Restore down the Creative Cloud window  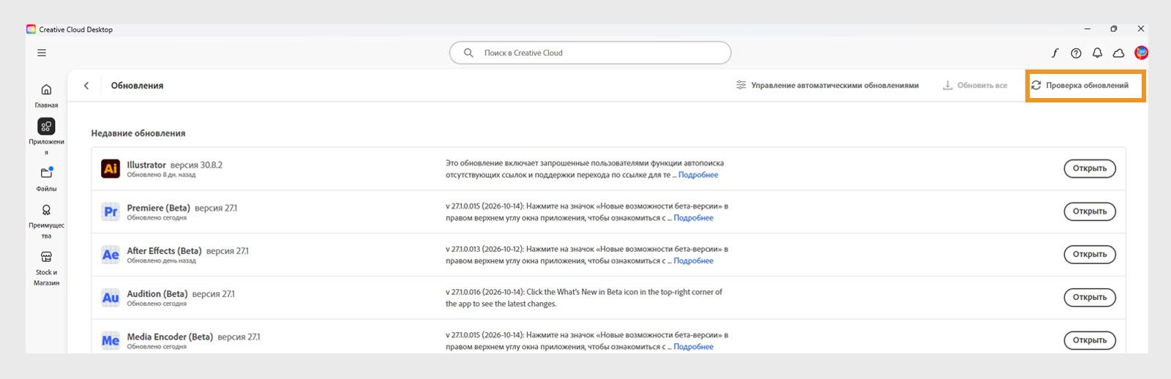1114,29
